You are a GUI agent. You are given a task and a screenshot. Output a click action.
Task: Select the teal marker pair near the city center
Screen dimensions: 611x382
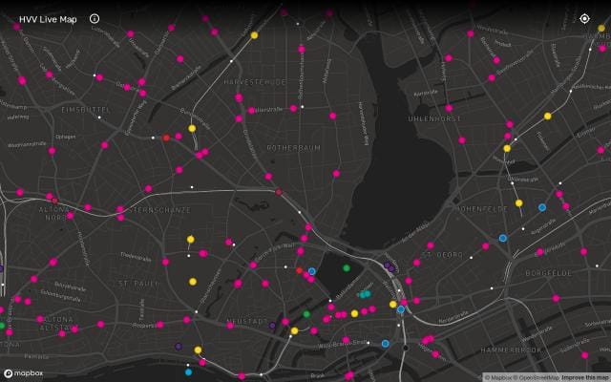pyautogui.click(x=365, y=295)
